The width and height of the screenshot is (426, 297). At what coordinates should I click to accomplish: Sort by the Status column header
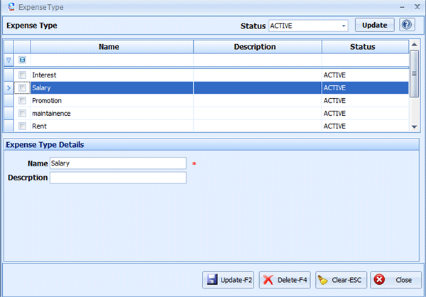366,47
